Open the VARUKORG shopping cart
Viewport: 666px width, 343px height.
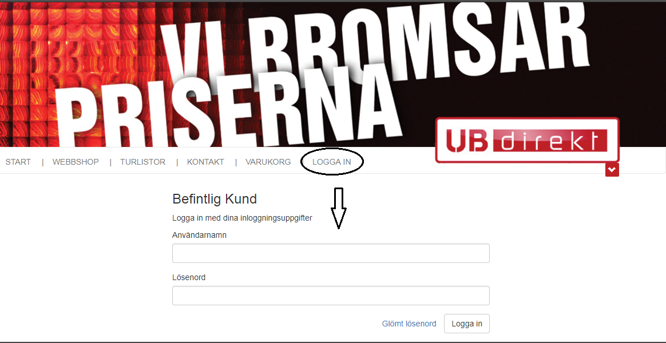(x=268, y=162)
